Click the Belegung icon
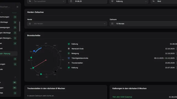This screenshot has height=99, width=177. pos(69,53)
